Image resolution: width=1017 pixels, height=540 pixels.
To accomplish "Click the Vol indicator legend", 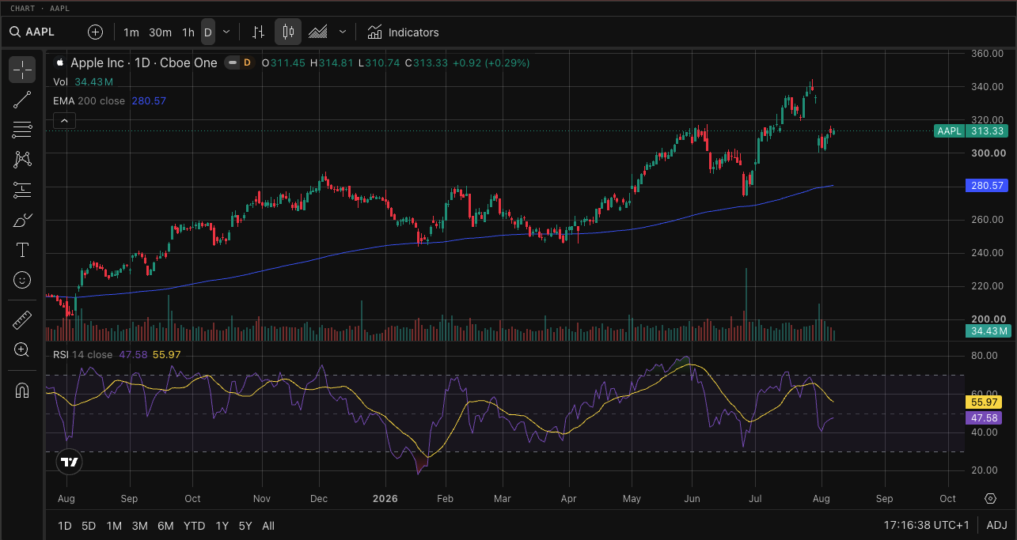I will [x=60, y=82].
